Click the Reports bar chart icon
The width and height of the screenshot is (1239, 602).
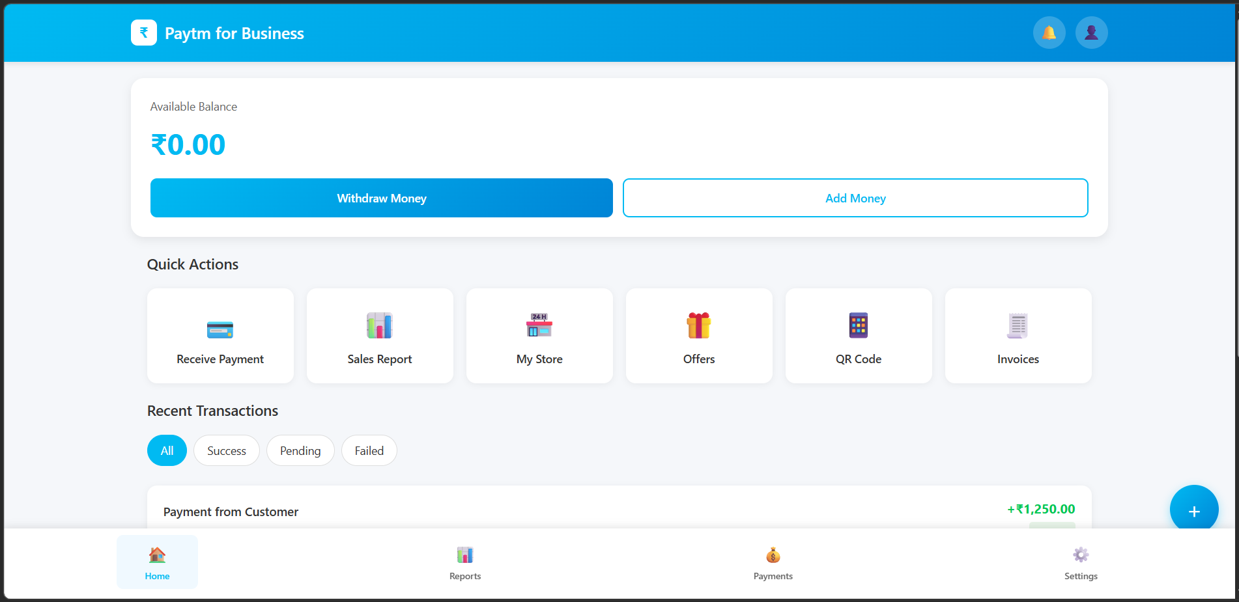click(x=465, y=555)
